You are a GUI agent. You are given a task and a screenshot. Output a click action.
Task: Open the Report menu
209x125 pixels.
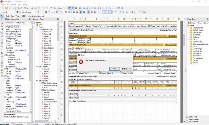tap(13, 4)
